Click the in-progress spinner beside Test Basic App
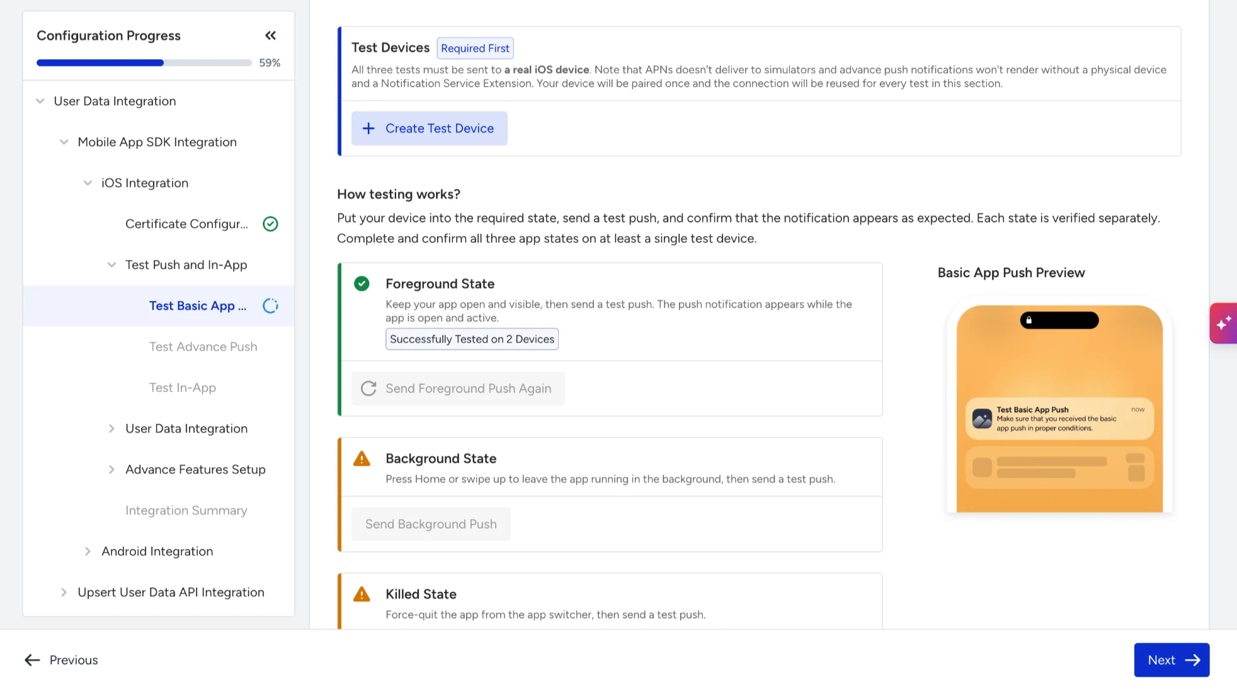 point(270,306)
